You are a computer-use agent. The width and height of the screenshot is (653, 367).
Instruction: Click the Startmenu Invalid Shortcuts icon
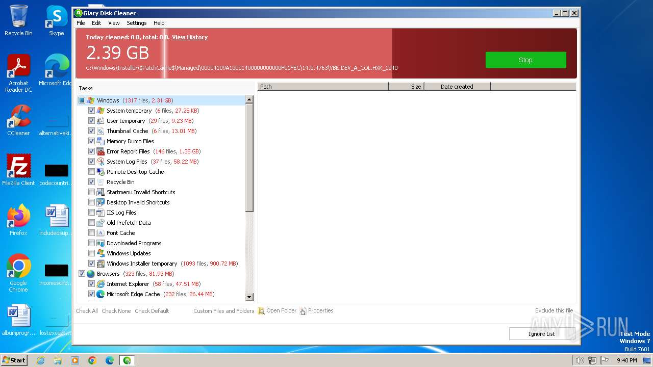pyautogui.click(x=101, y=192)
